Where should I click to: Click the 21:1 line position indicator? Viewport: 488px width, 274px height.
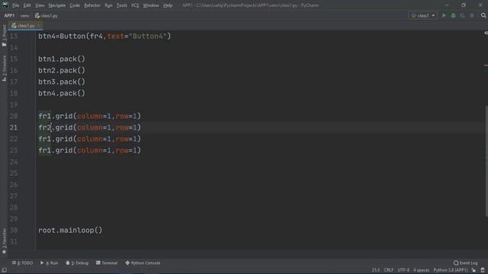pyautogui.click(x=376, y=270)
